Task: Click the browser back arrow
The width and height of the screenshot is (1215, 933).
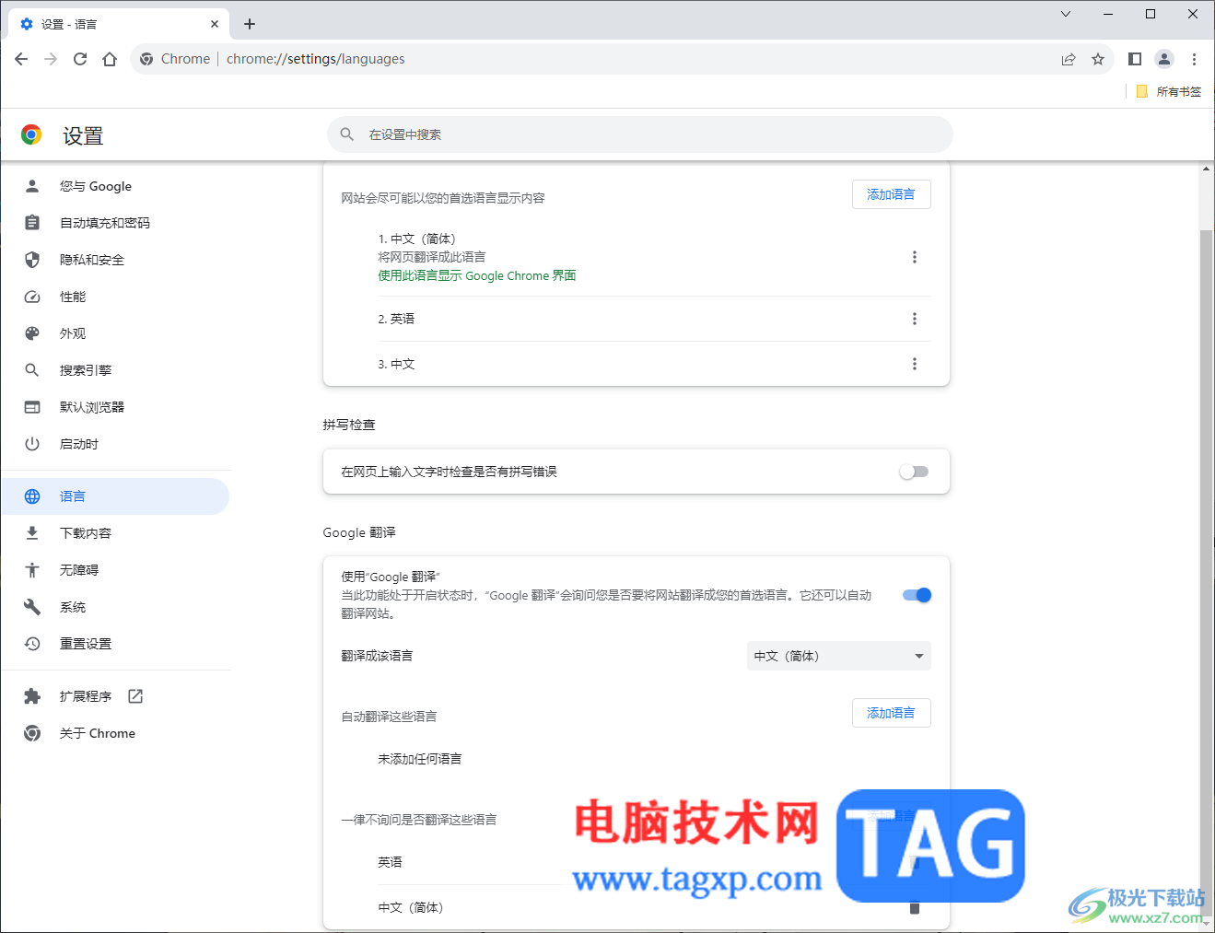Action: point(21,59)
